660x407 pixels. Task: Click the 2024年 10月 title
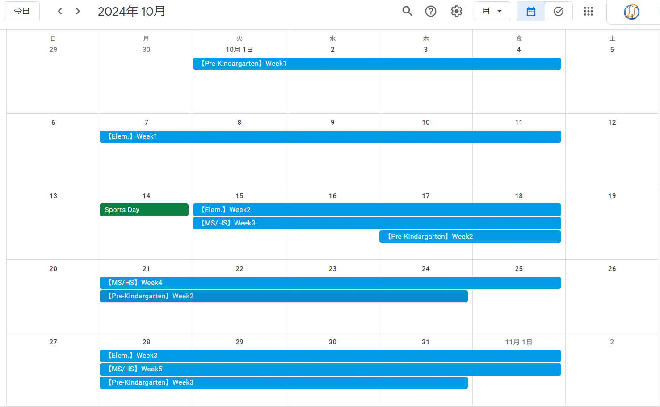coord(132,11)
